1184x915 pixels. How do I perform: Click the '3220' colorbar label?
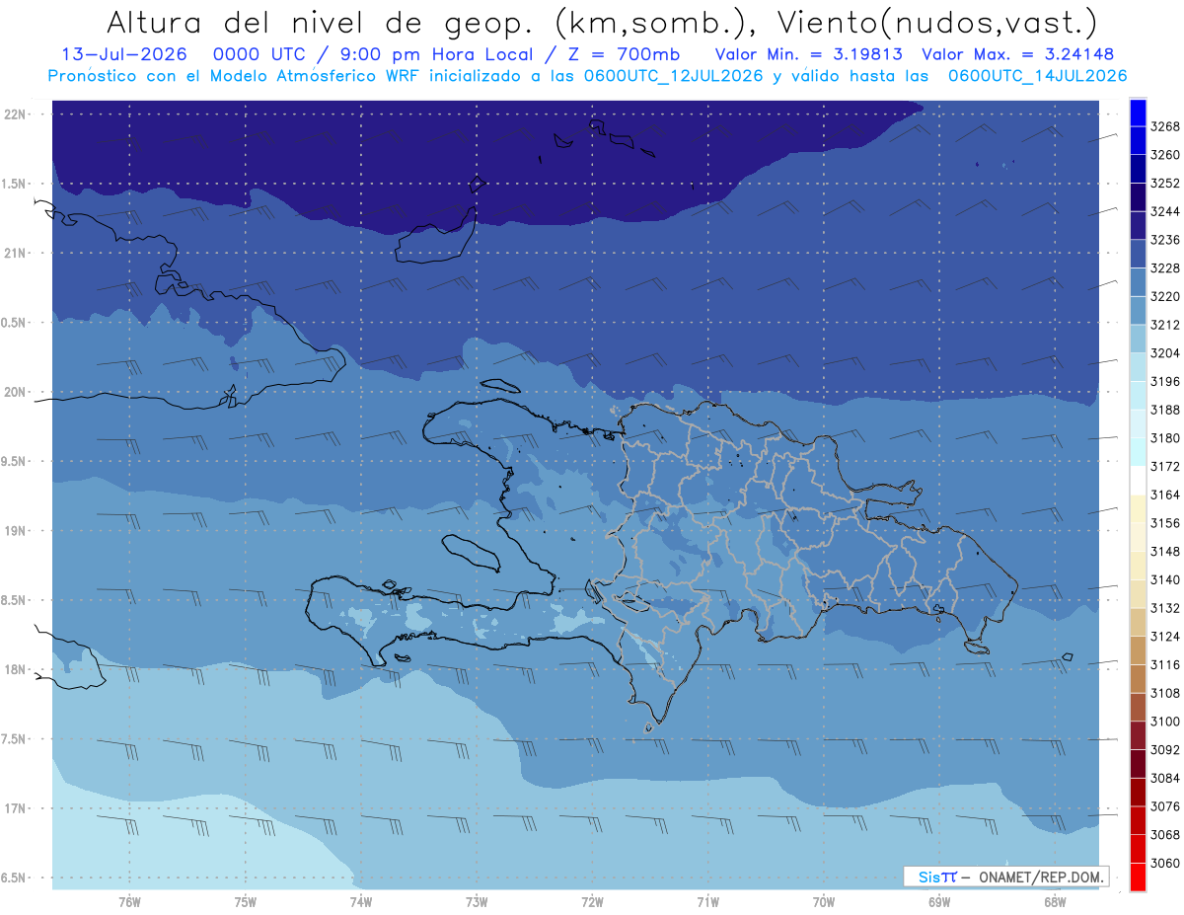coord(1165,296)
